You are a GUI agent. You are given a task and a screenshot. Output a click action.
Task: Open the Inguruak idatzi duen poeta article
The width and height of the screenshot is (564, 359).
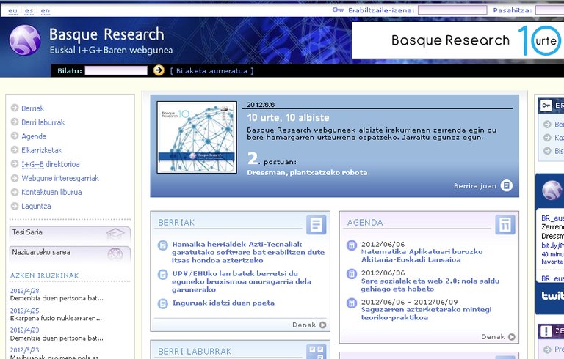pyautogui.click(x=223, y=303)
